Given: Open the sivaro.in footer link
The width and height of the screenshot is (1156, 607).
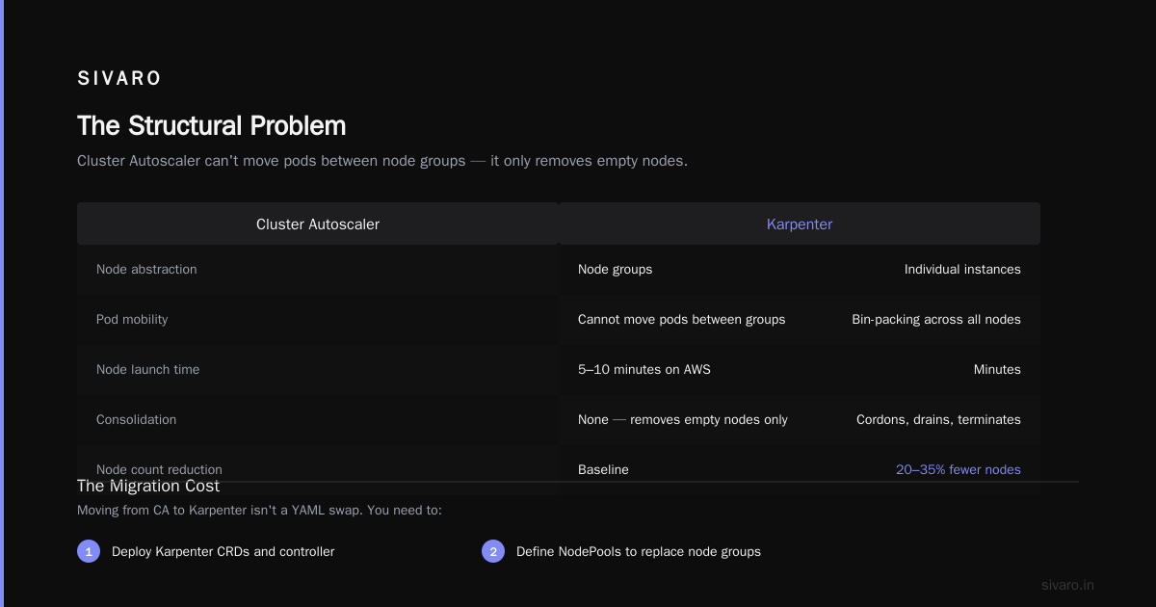Looking at the screenshot, I should coord(1068,586).
